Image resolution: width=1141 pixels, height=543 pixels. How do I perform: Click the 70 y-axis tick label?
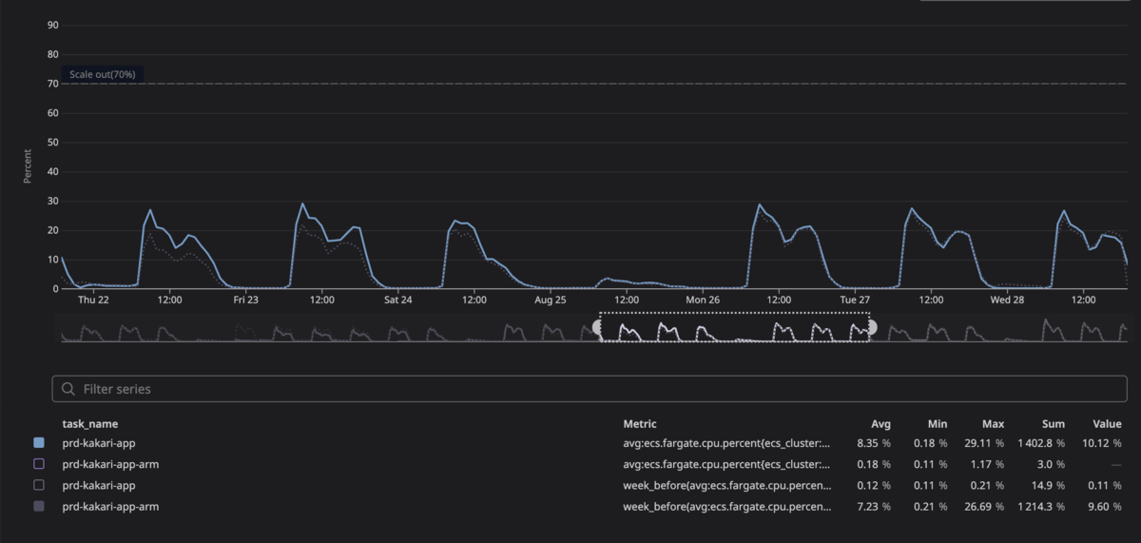[x=53, y=84]
